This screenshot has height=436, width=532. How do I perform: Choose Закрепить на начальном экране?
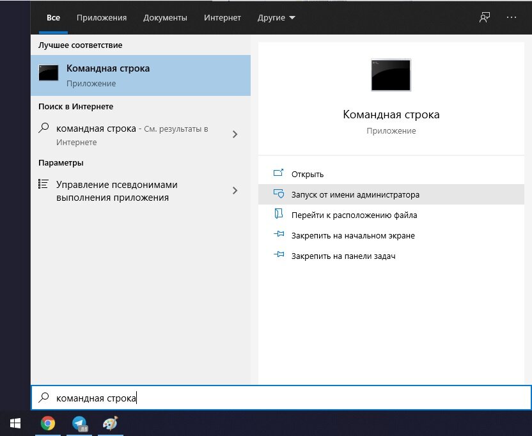[x=391, y=235]
